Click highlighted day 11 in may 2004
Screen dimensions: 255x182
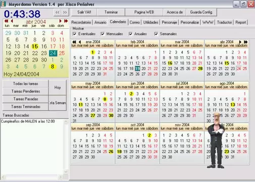pyautogui.click(x=81, y=105)
